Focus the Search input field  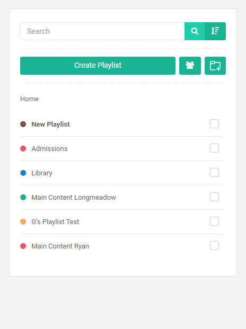102,31
